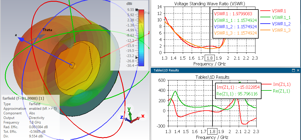This screenshot has height=140, width=301.
Task: Click the 'Voltage Standing Wave Ratio (VSWR)' plot title
Action: click(209, 3)
